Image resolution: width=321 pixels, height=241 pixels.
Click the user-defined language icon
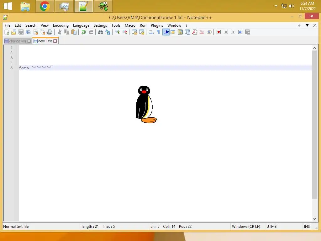(173, 32)
